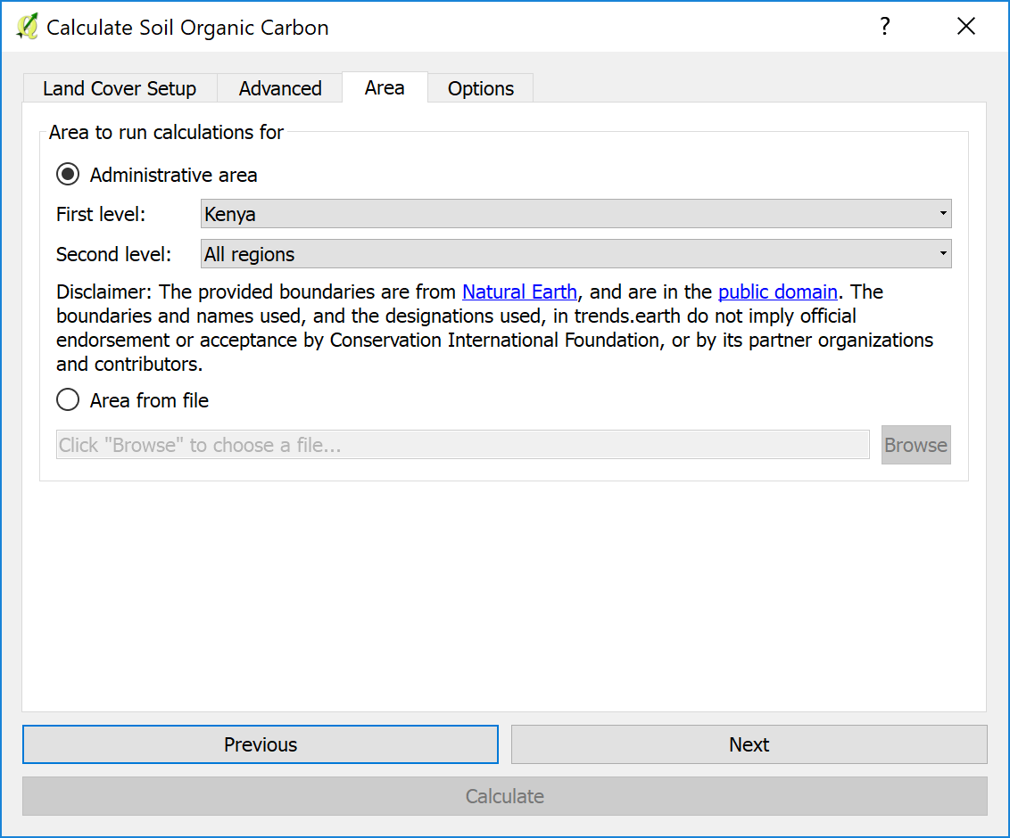Open the Advanced tab
The width and height of the screenshot is (1010, 838).
click(280, 88)
